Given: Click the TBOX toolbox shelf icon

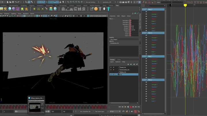Looking at the screenshot, I should (63, 9).
